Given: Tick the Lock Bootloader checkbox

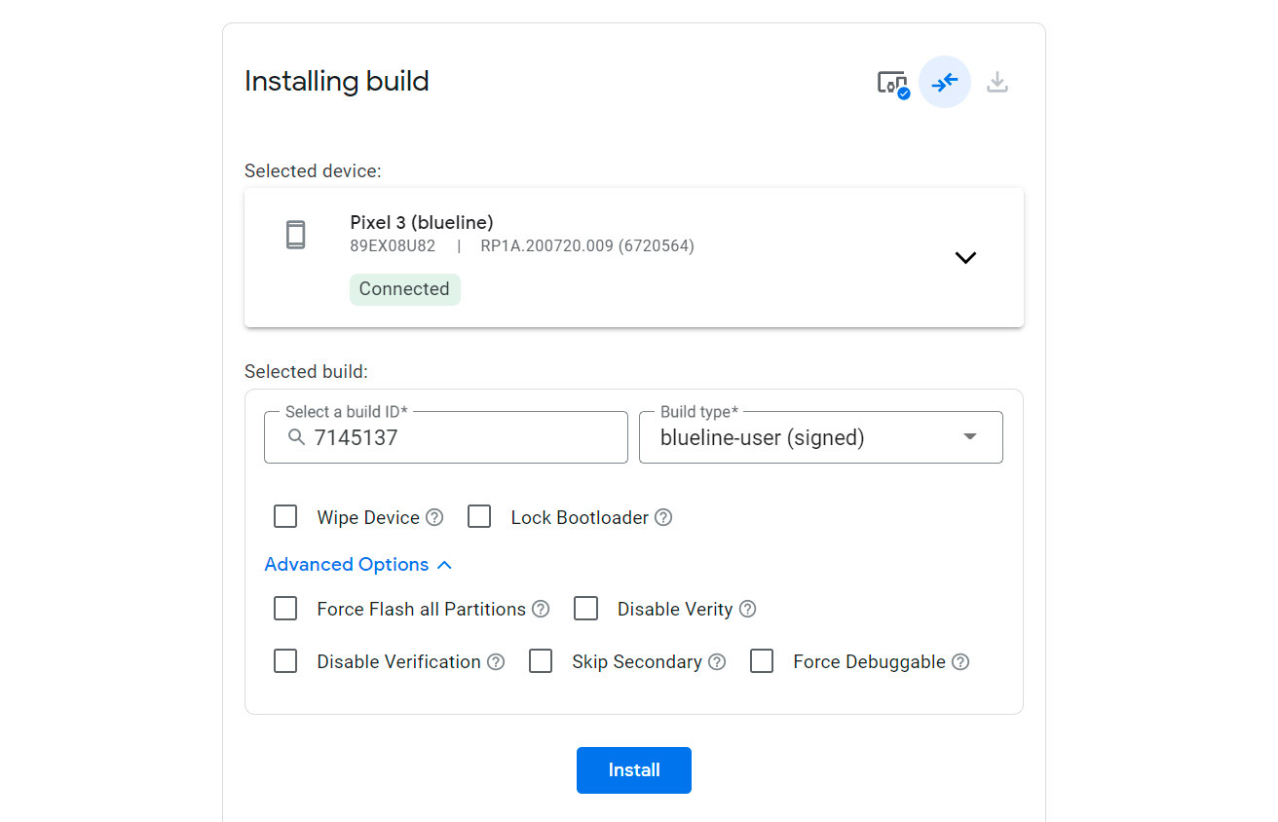Looking at the screenshot, I should pyautogui.click(x=479, y=516).
